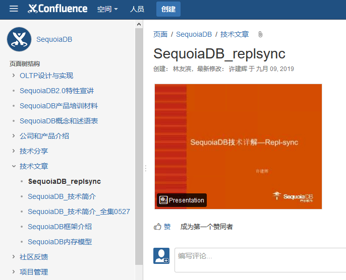Image resolution: width=346 pixels, height=280 pixels.
Task: Click the 技术文章 breadcrumb link
Action: tap(235, 34)
